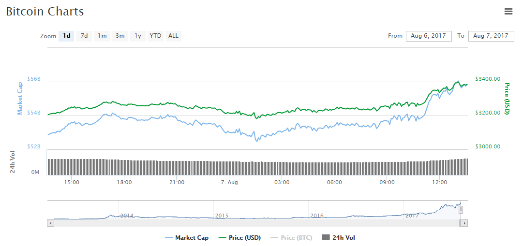The image size is (523, 246).
Task: Select the YTD zoom range
Action: coord(155,36)
